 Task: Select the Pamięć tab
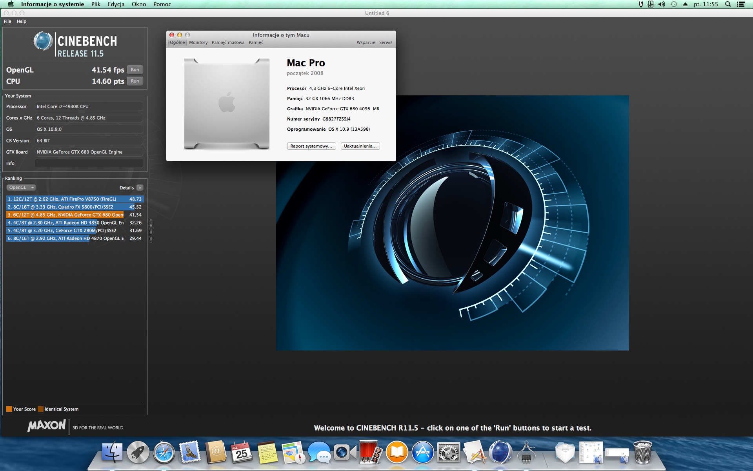[256, 42]
